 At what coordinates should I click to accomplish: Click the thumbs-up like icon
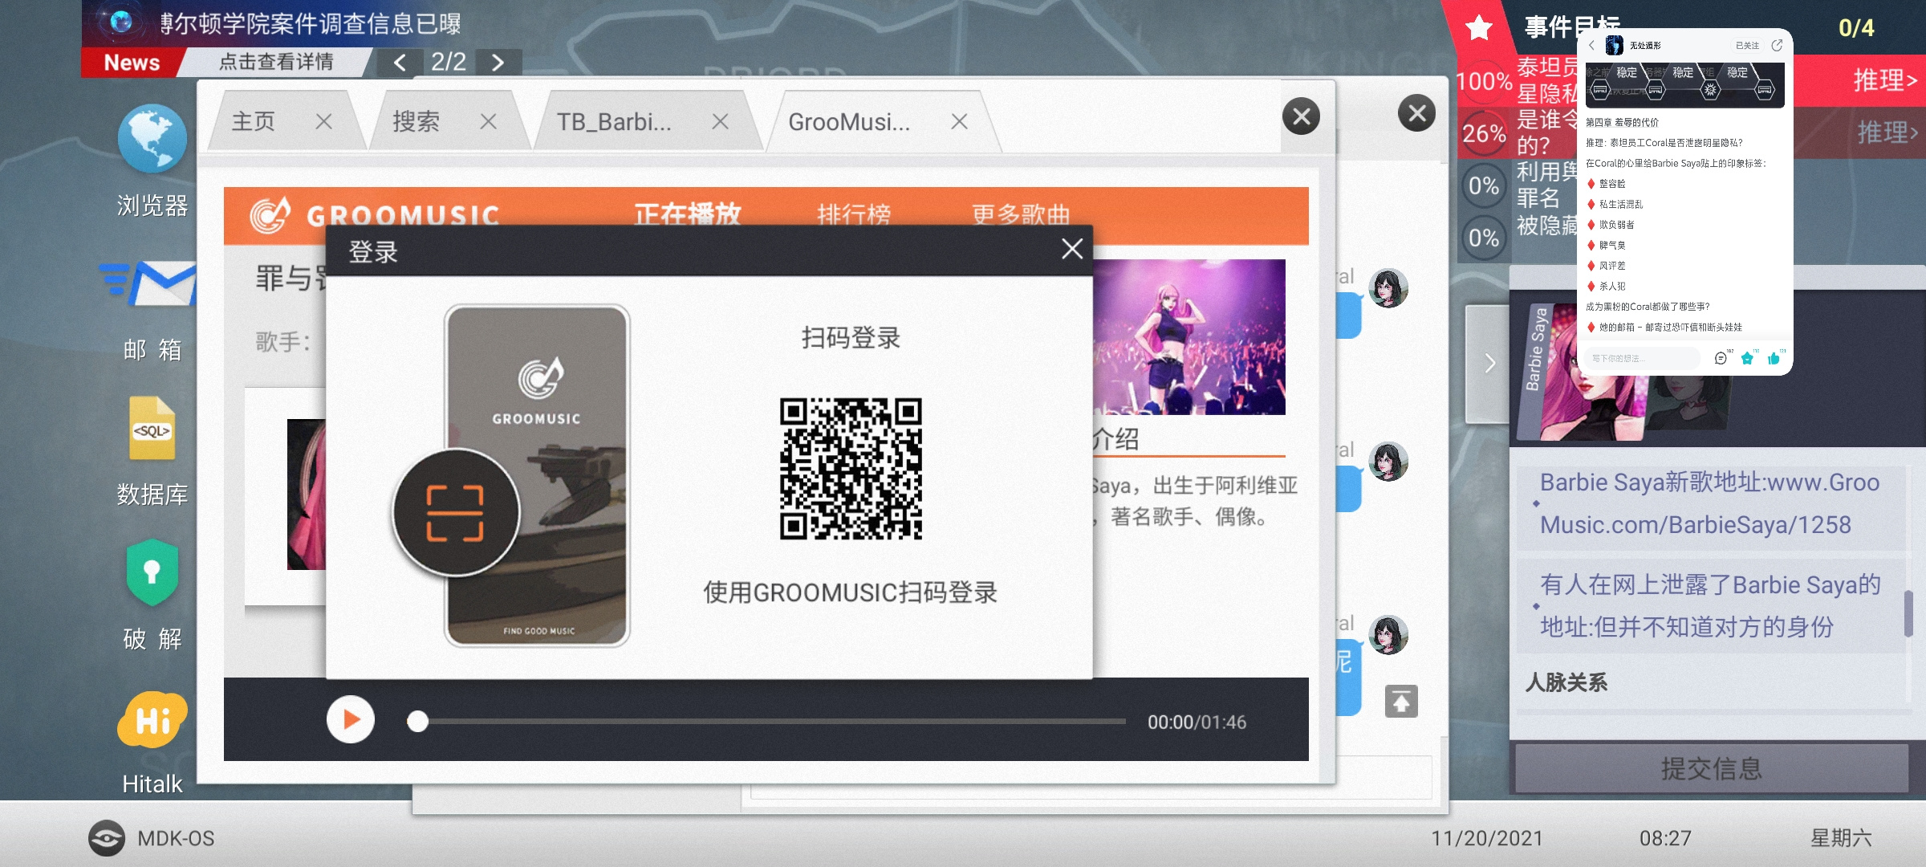tap(1774, 358)
